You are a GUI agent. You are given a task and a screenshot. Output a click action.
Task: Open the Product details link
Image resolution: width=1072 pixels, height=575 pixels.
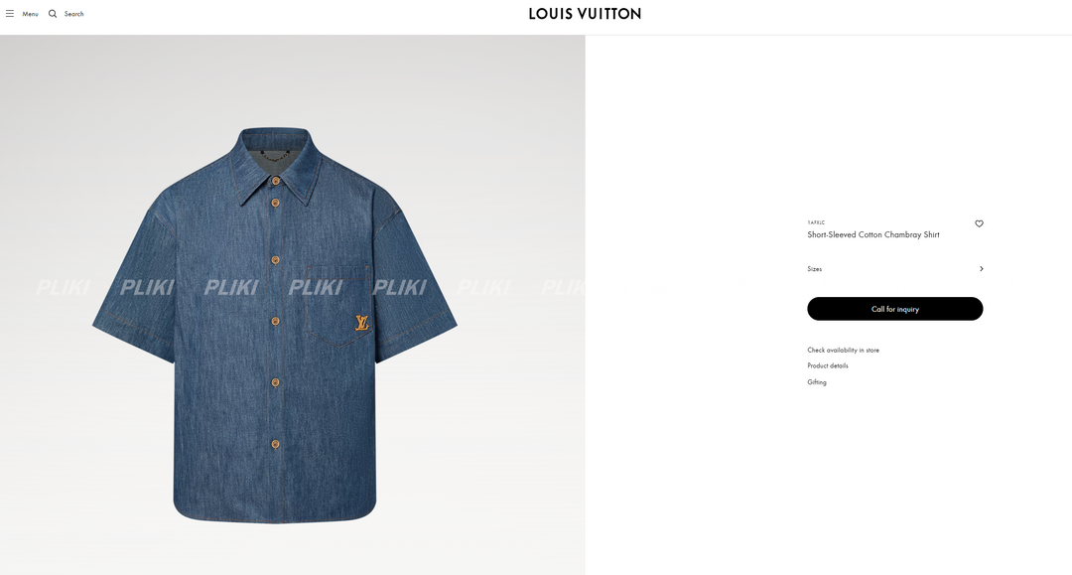tap(827, 365)
